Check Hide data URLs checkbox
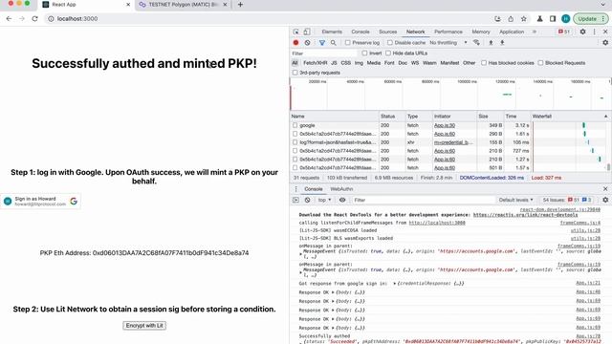Image resolution: width=612 pixels, height=344 pixels. (x=388, y=54)
